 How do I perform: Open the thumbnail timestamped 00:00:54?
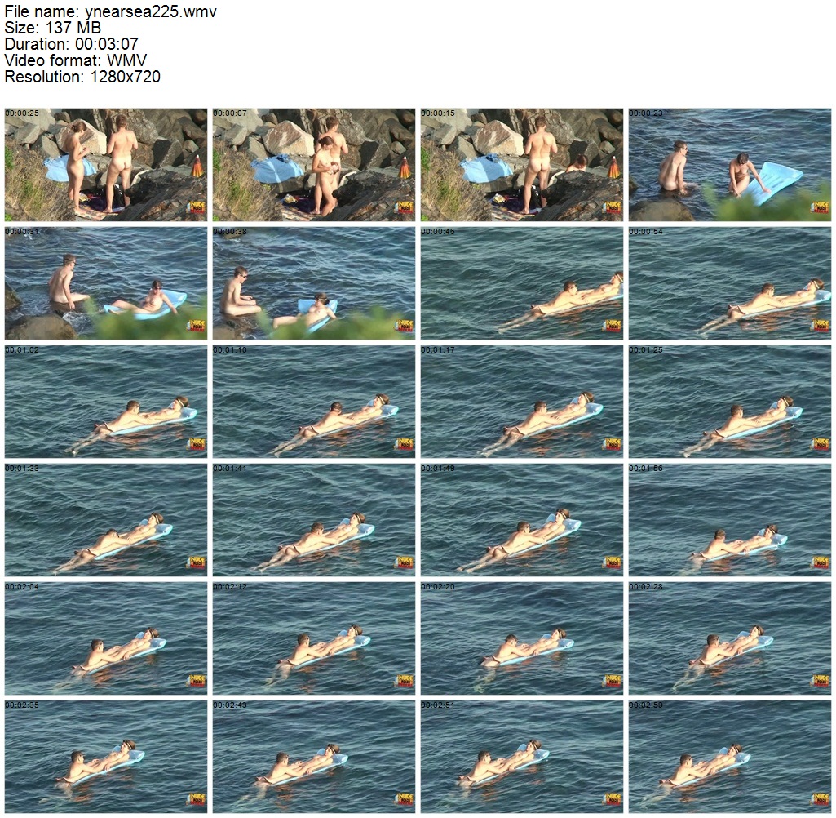pyautogui.click(x=730, y=283)
